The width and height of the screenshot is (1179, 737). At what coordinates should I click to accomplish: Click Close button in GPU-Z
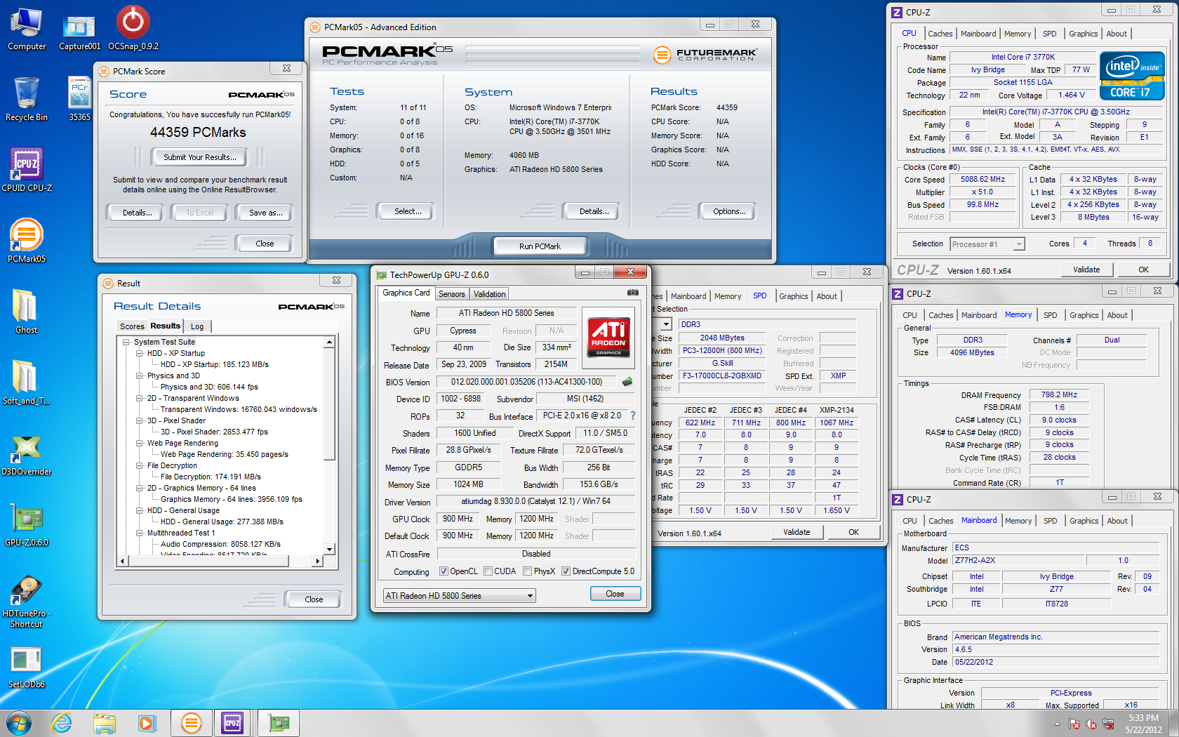[615, 594]
